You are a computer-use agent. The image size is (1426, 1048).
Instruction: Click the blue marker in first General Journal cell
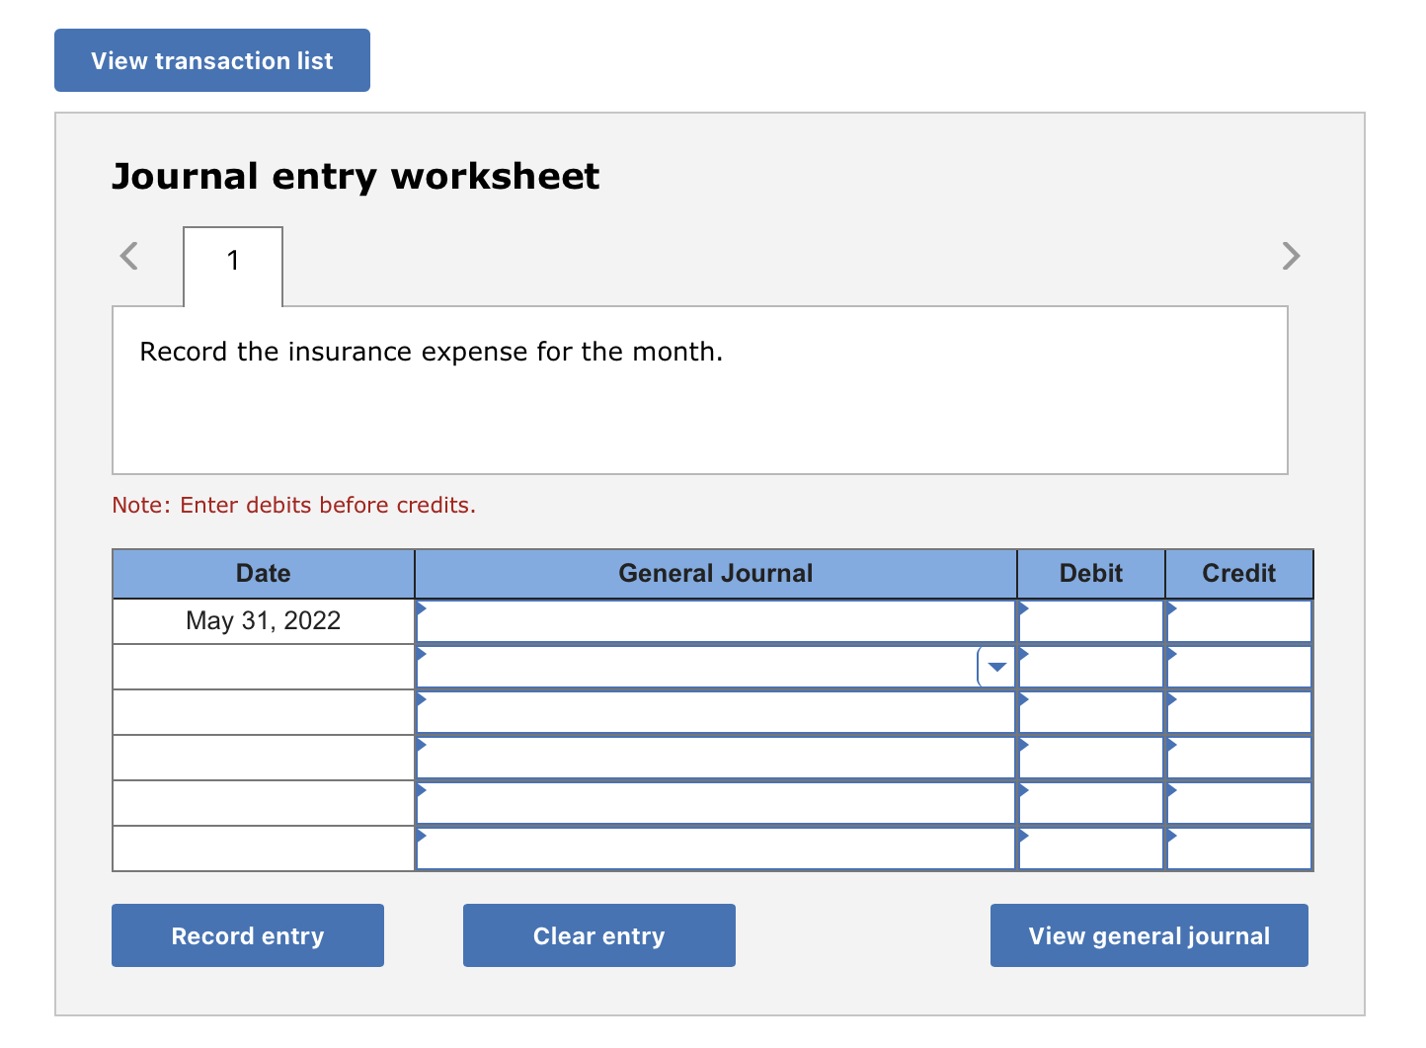click(420, 609)
